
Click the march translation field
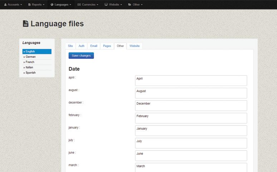click(x=191, y=168)
